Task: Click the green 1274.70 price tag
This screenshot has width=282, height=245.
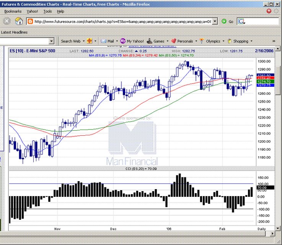Action: click(266, 81)
